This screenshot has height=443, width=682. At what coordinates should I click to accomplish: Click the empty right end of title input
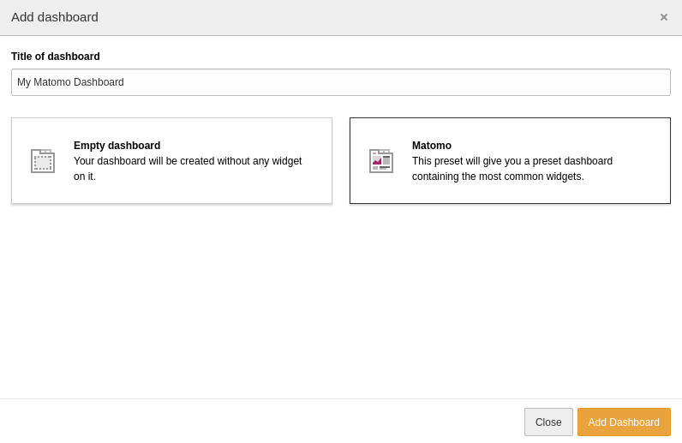(x=600, y=82)
